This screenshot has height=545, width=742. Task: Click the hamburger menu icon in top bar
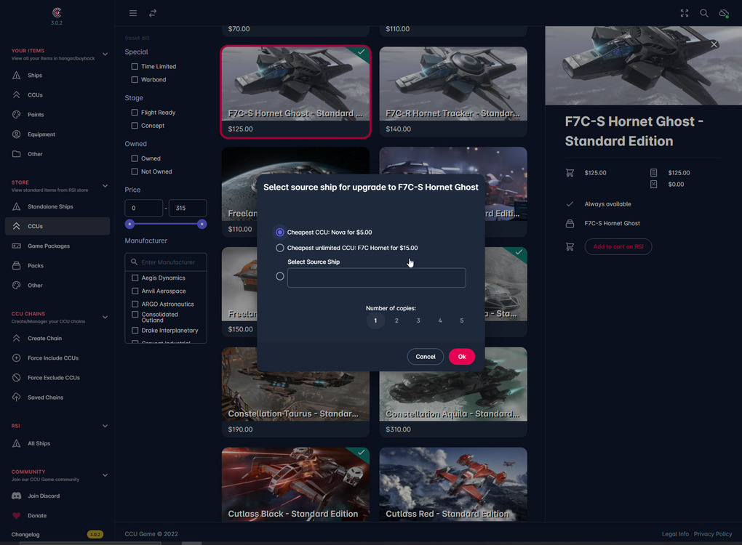(132, 13)
